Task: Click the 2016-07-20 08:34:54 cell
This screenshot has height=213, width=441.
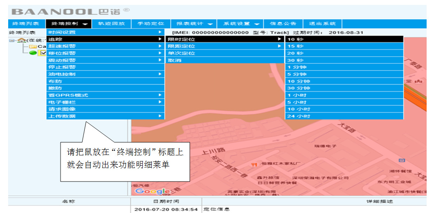Action: (166, 209)
